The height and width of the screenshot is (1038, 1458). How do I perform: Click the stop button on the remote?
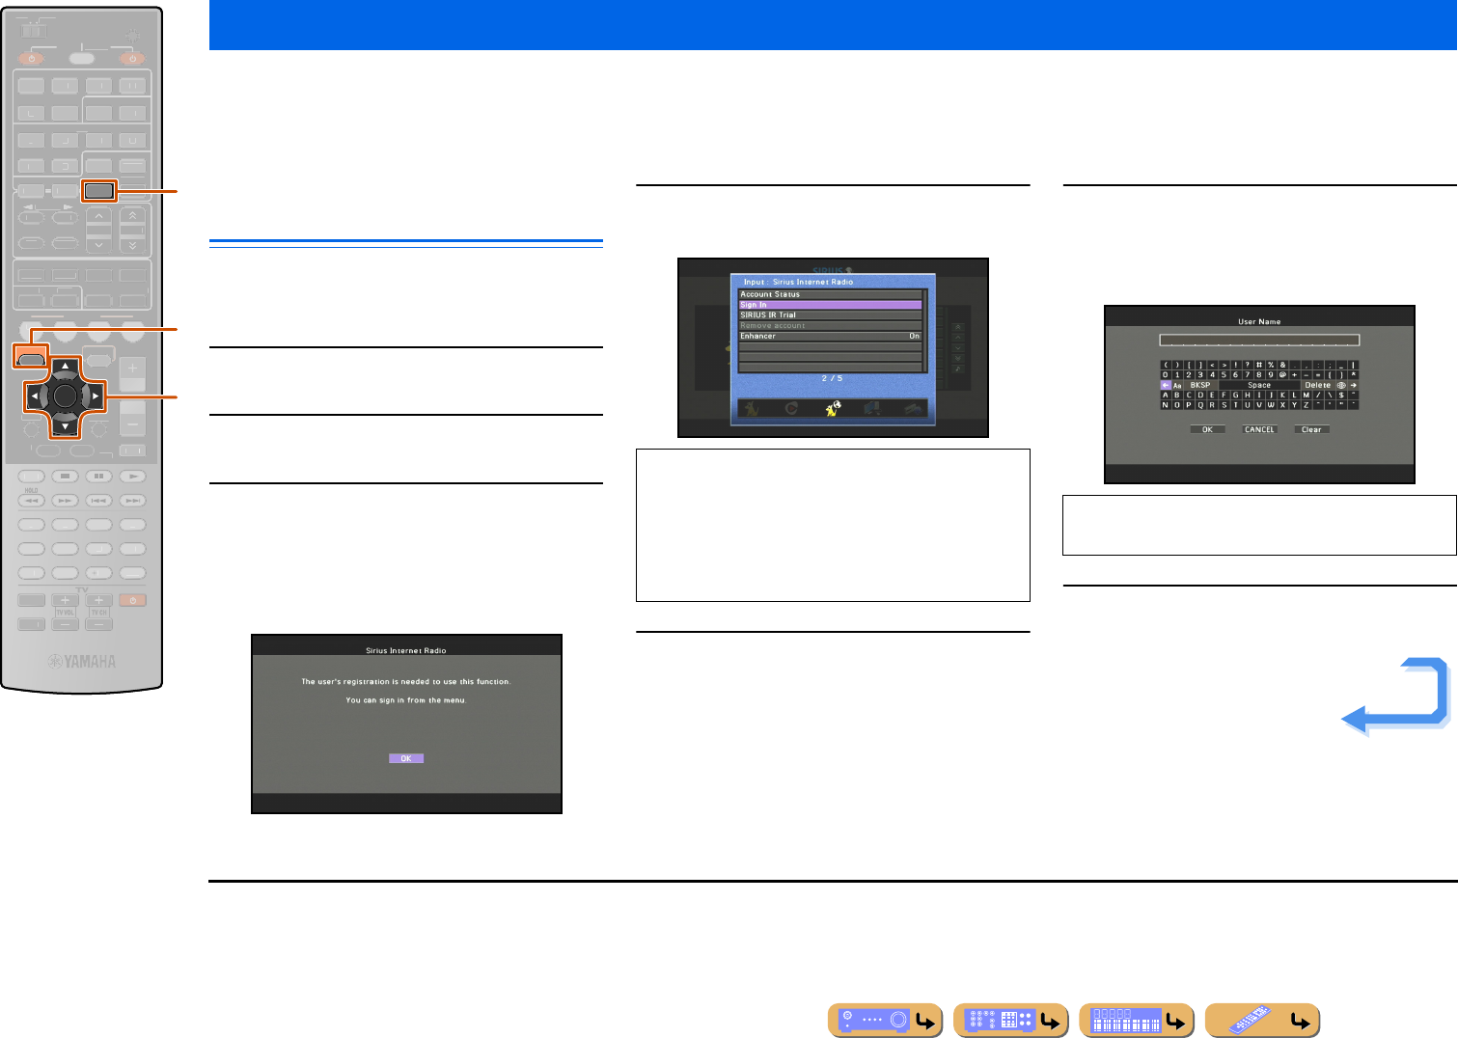pyautogui.click(x=65, y=476)
